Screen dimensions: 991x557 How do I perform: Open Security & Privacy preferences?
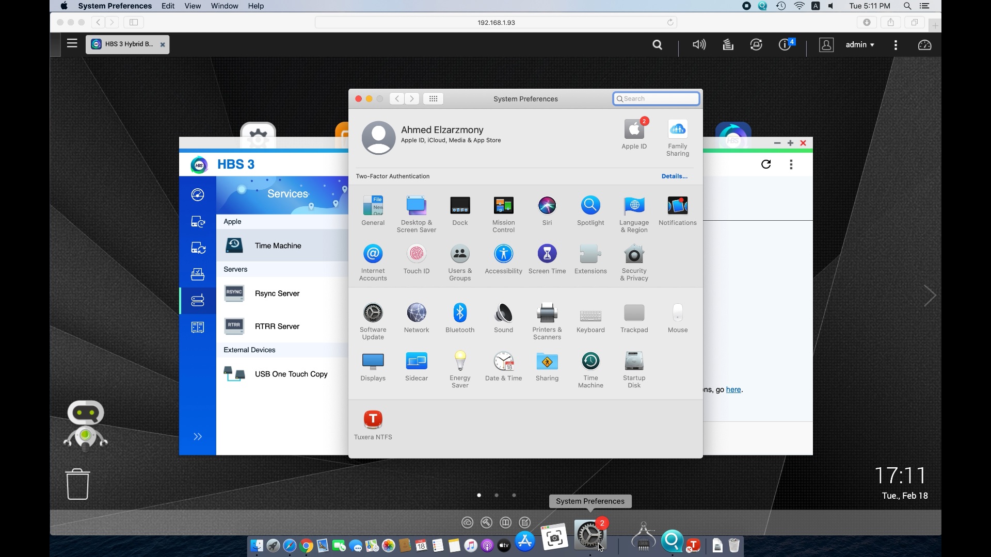coord(634,263)
